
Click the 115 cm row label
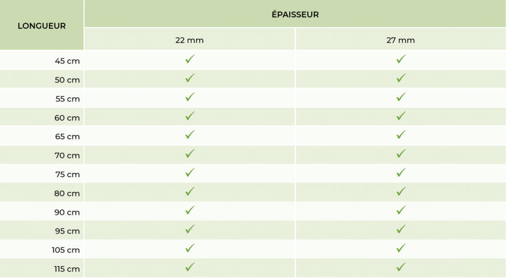(67, 269)
